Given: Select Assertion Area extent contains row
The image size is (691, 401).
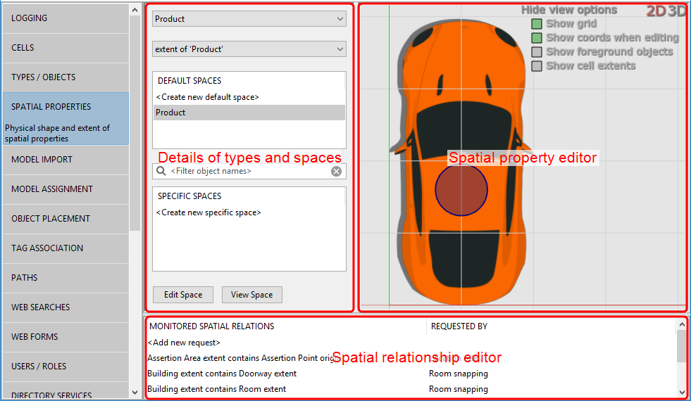Looking at the screenshot, I should [x=410, y=358].
